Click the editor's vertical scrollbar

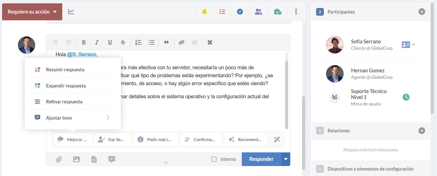286,95
